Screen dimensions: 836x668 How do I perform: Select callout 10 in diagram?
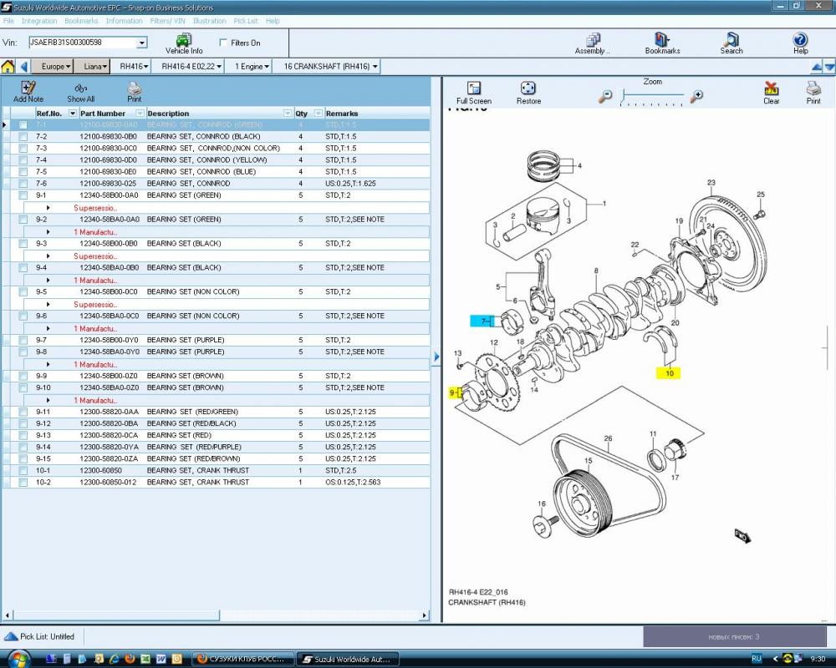pos(669,373)
